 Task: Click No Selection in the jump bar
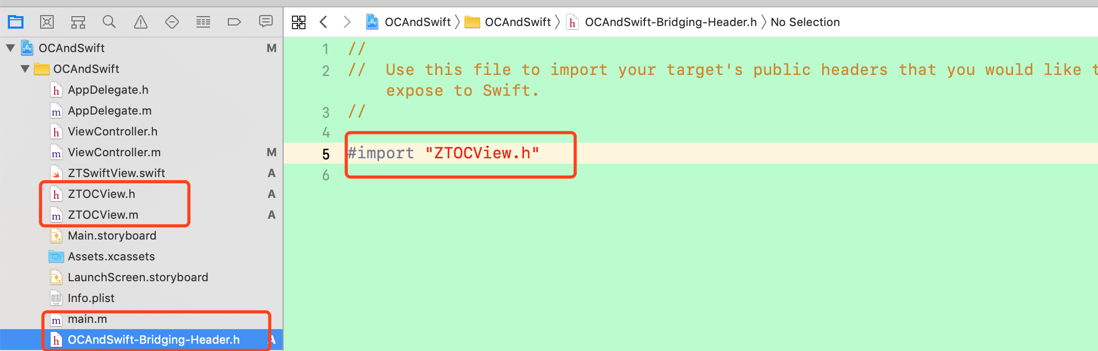coord(805,22)
